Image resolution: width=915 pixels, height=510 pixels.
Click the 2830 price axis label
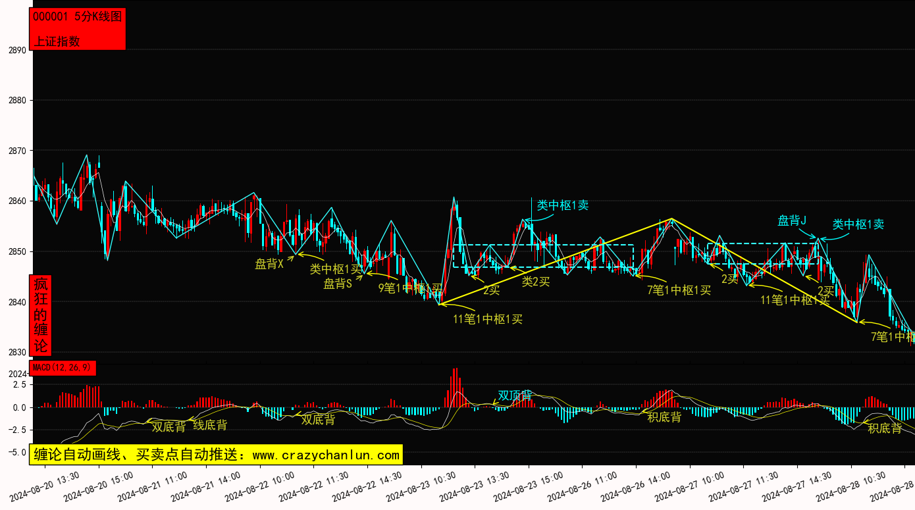(17, 353)
